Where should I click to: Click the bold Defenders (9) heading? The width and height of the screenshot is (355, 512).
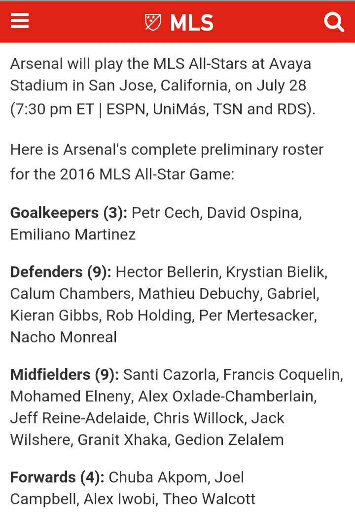tap(61, 272)
